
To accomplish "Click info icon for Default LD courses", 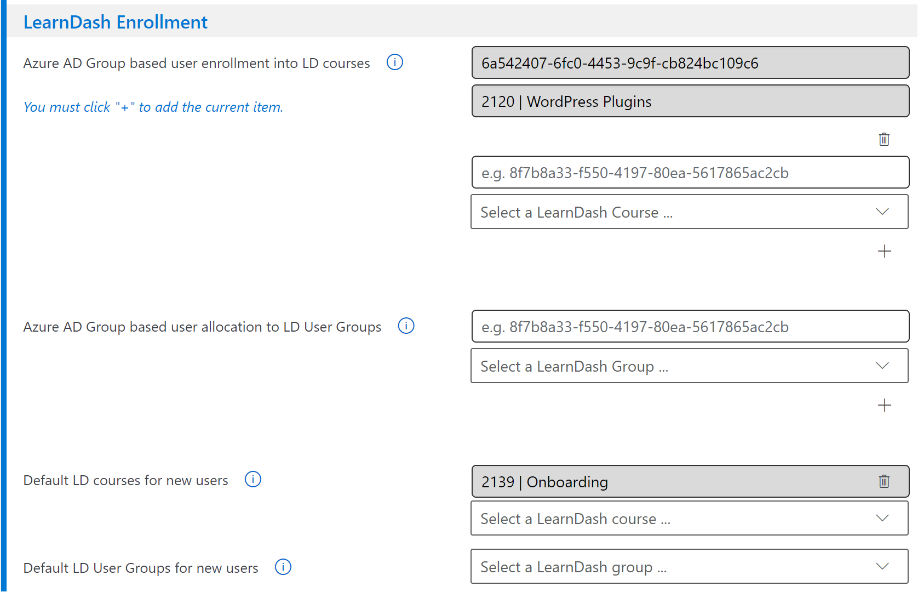I will [253, 480].
